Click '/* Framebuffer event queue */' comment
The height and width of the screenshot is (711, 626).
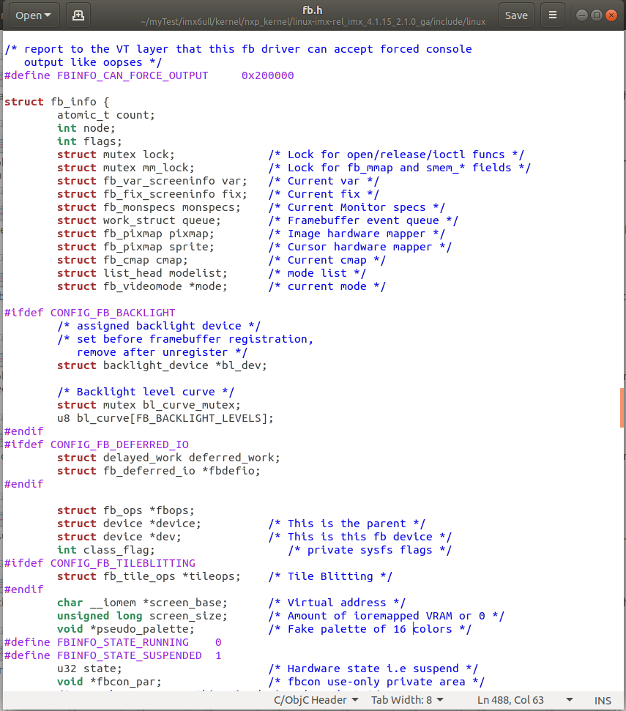[363, 220]
